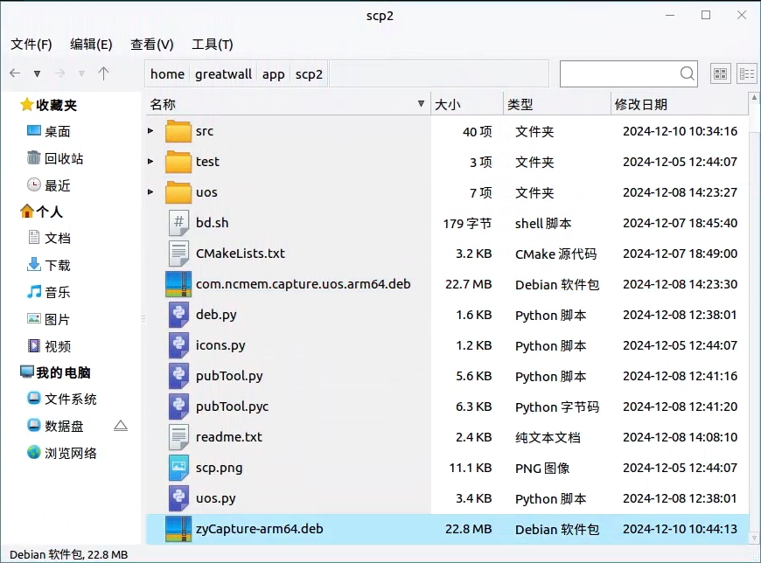Click the up directory arrow icon
Viewport: 761px width, 563px height.
pos(103,73)
